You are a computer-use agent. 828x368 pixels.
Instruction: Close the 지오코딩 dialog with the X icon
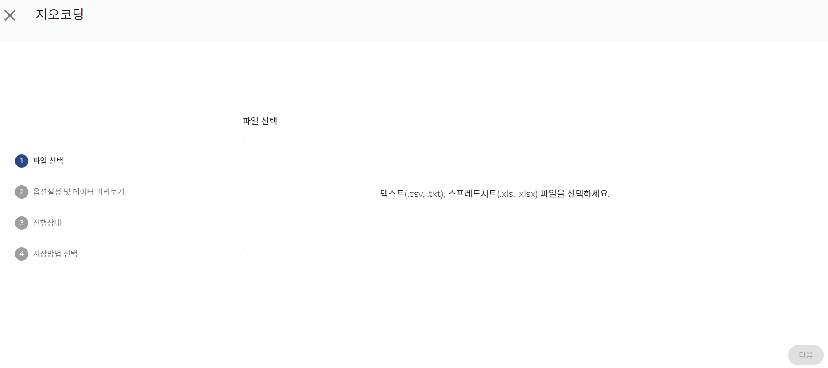(x=10, y=15)
